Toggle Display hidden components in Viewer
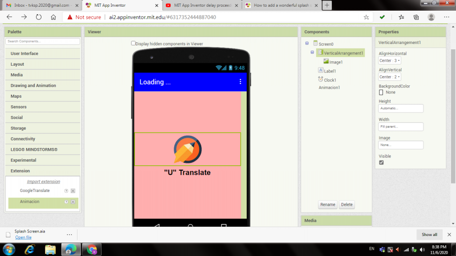Viewport: 456px width, 256px height. point(133,43)
